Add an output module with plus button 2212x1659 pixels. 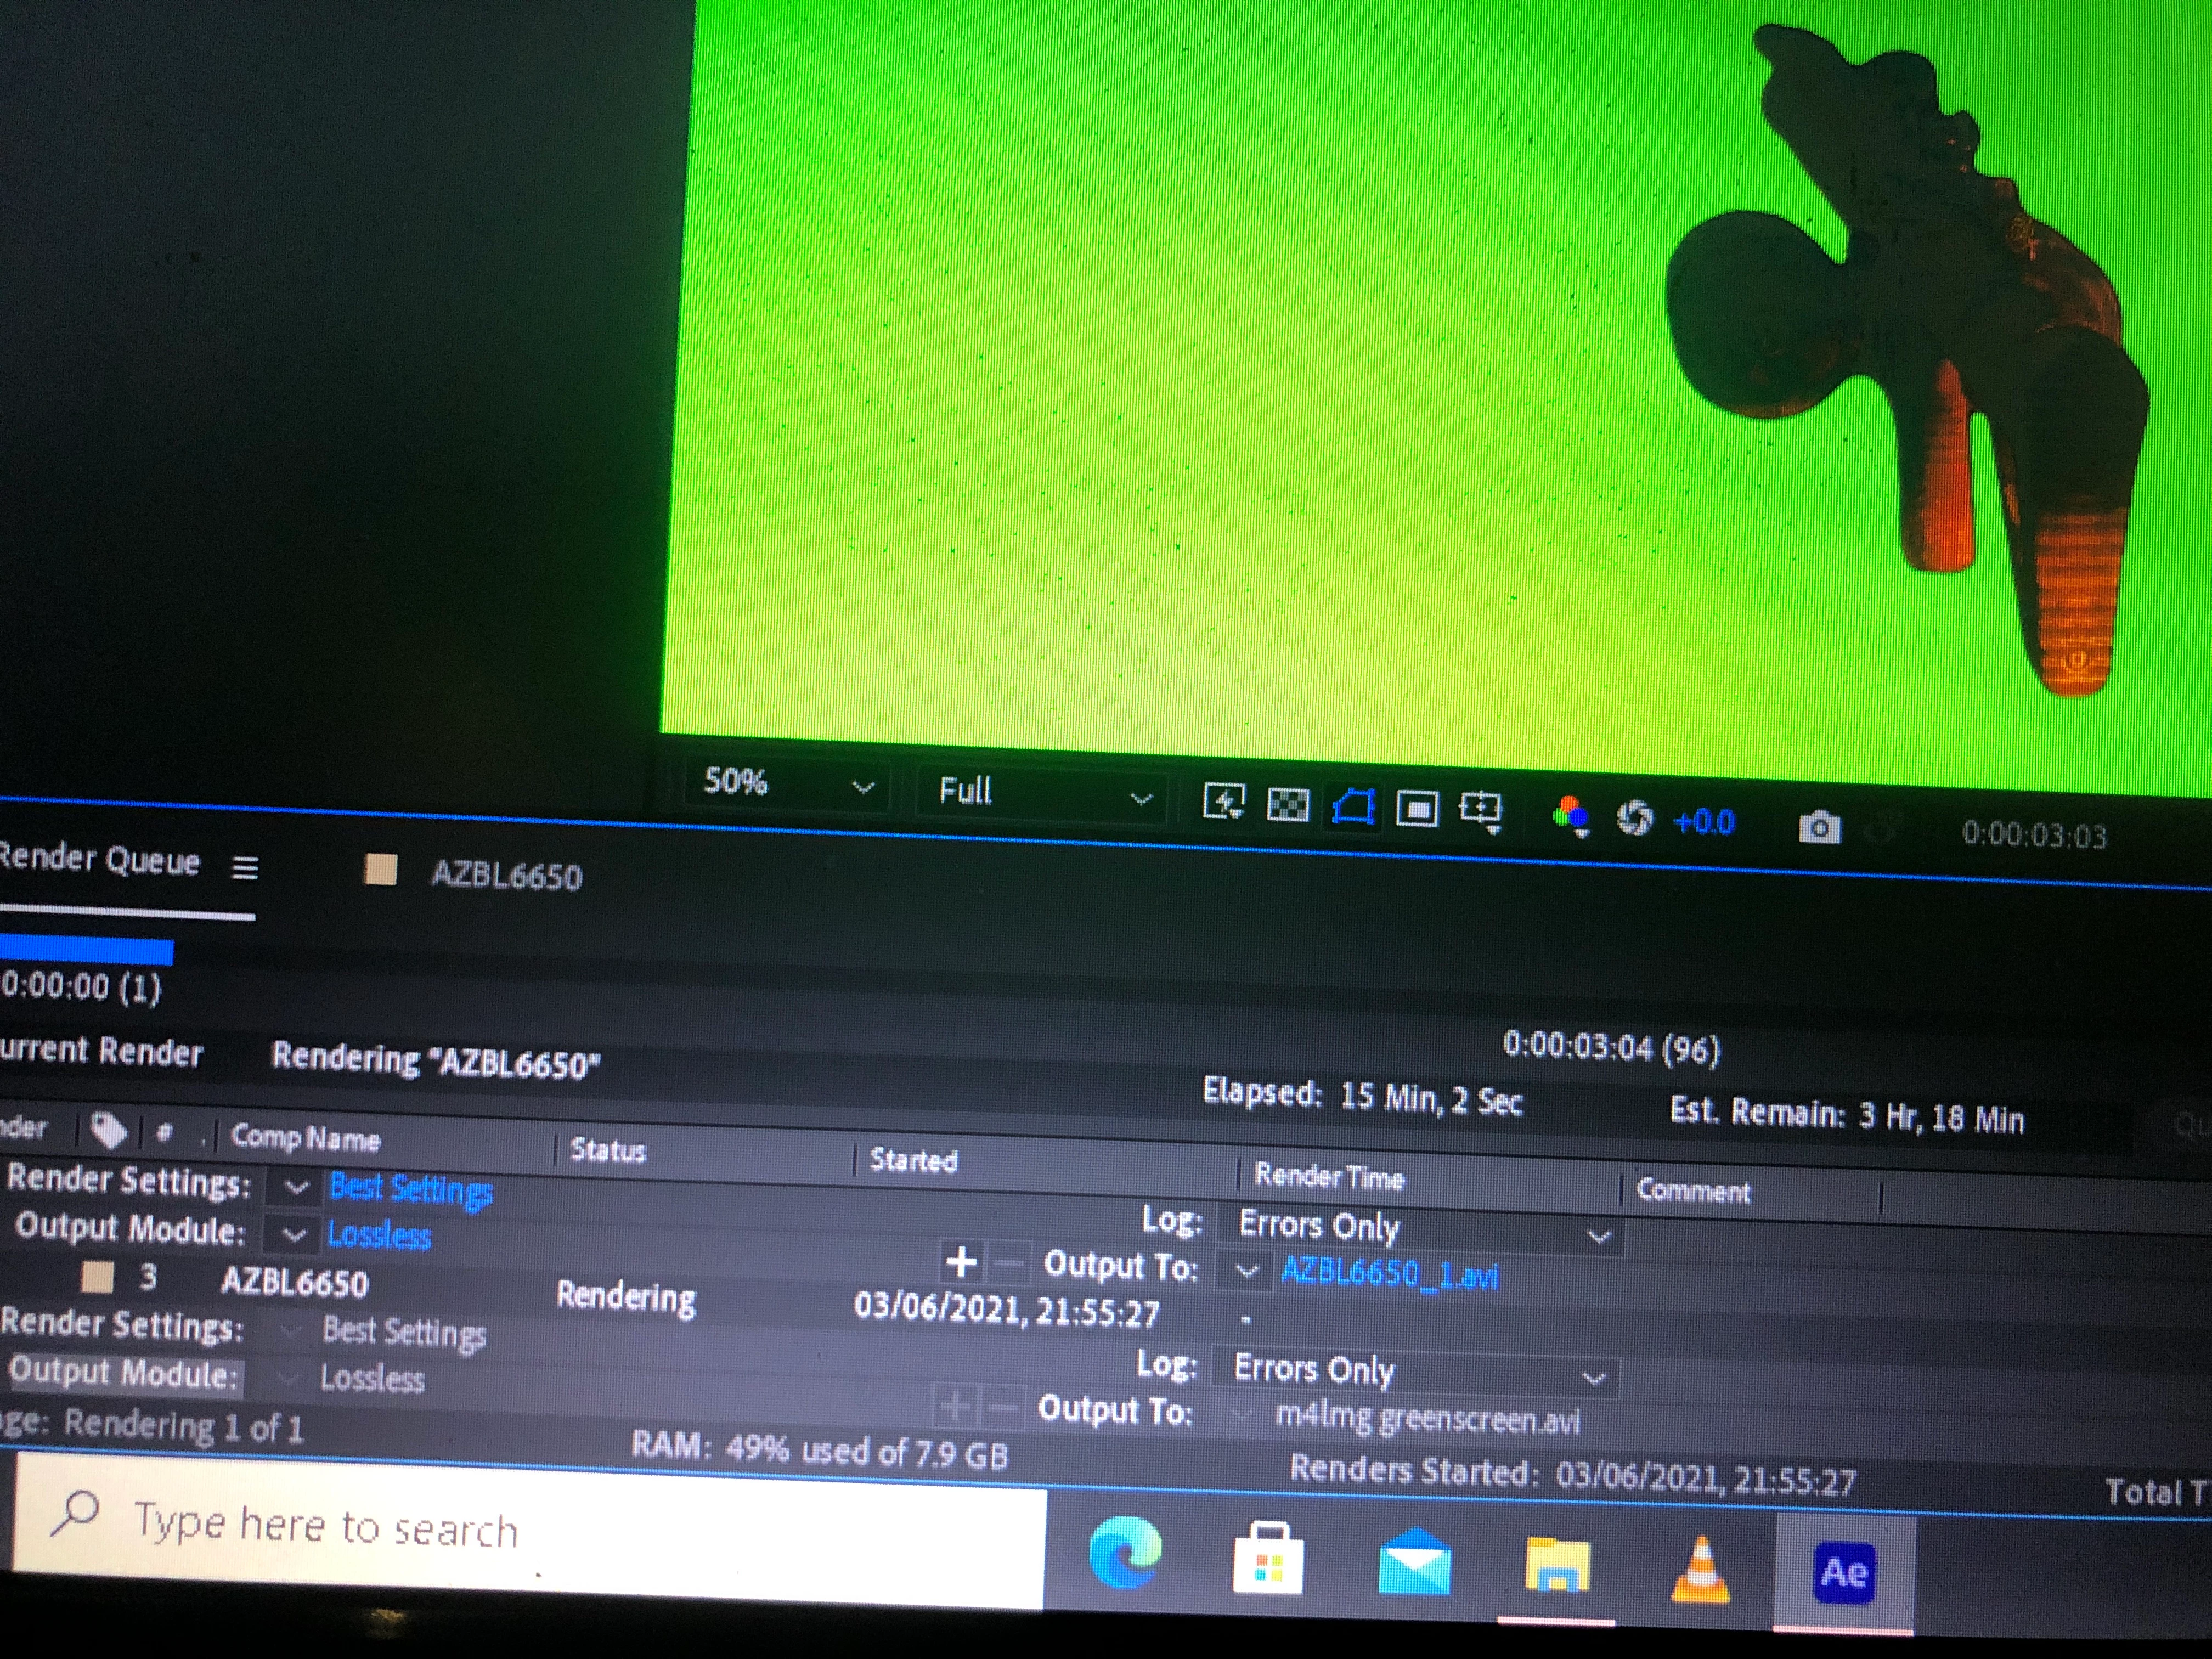click(961, 1262)
